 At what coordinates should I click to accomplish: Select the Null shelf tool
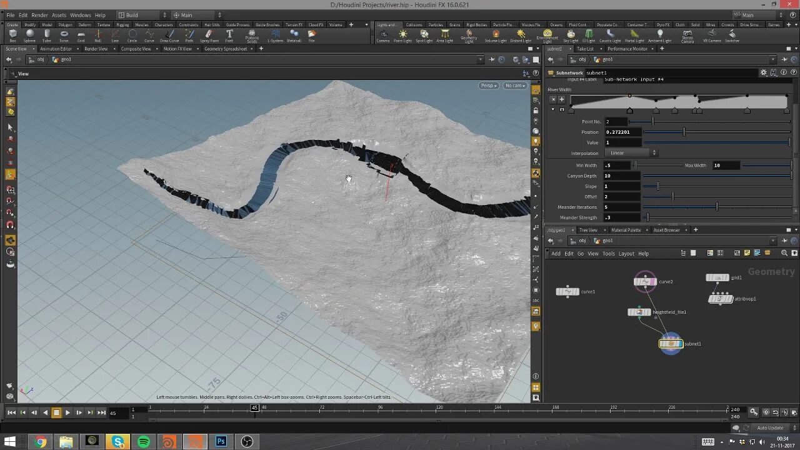click(x=97, y=35)
